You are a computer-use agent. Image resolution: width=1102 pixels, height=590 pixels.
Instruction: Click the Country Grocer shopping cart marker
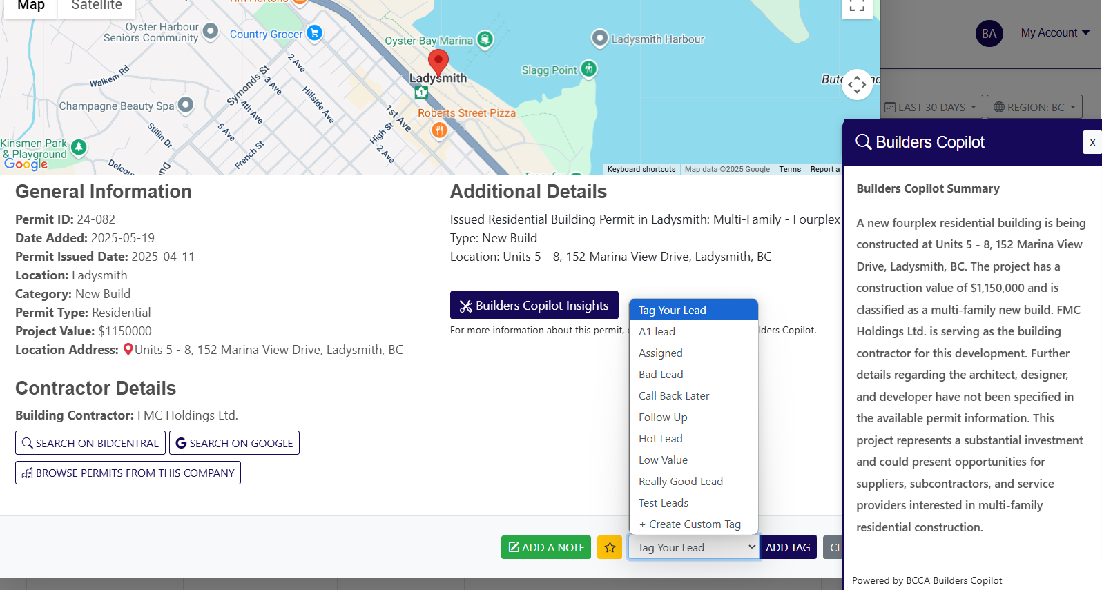tap(314, 32)
